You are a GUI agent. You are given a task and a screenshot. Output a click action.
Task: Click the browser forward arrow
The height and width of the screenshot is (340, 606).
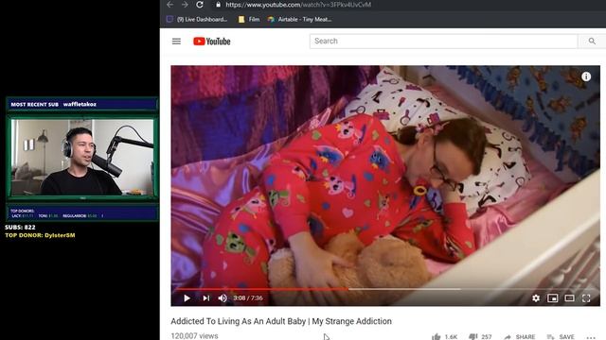(x=185, y=5)
